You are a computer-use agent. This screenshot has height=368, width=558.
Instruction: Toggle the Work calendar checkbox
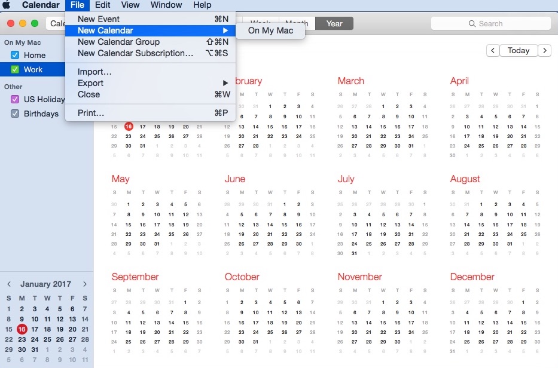point(15,69)
